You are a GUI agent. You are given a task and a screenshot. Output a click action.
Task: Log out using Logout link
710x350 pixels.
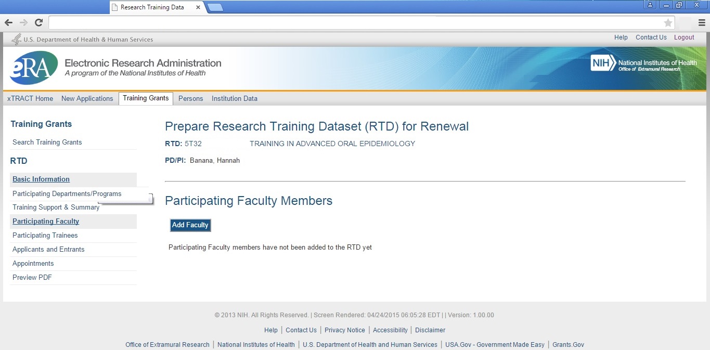[x=684, y=37]
